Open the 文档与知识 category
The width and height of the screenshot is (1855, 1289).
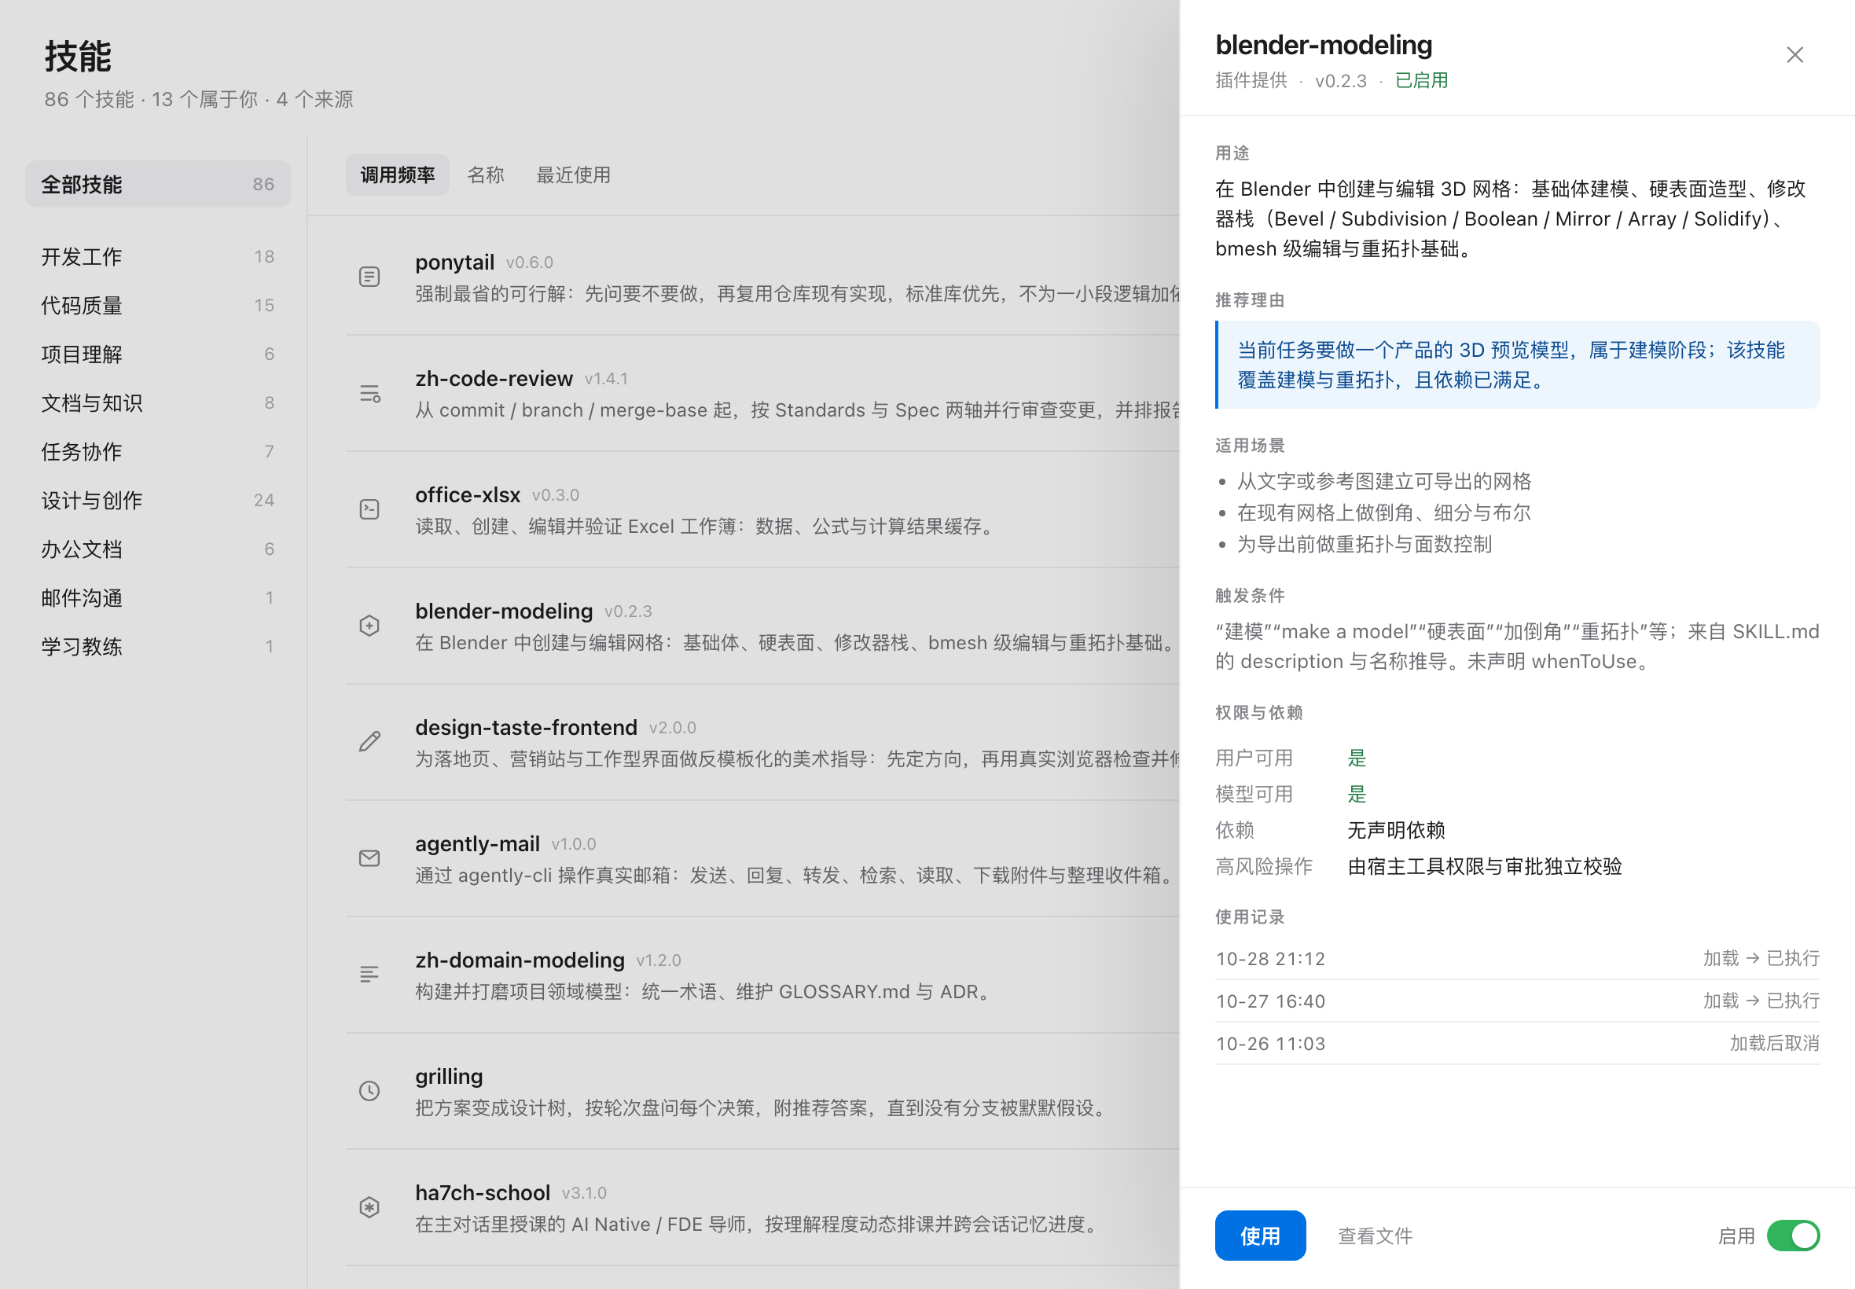pyautogui.click(x=157, y=403)
